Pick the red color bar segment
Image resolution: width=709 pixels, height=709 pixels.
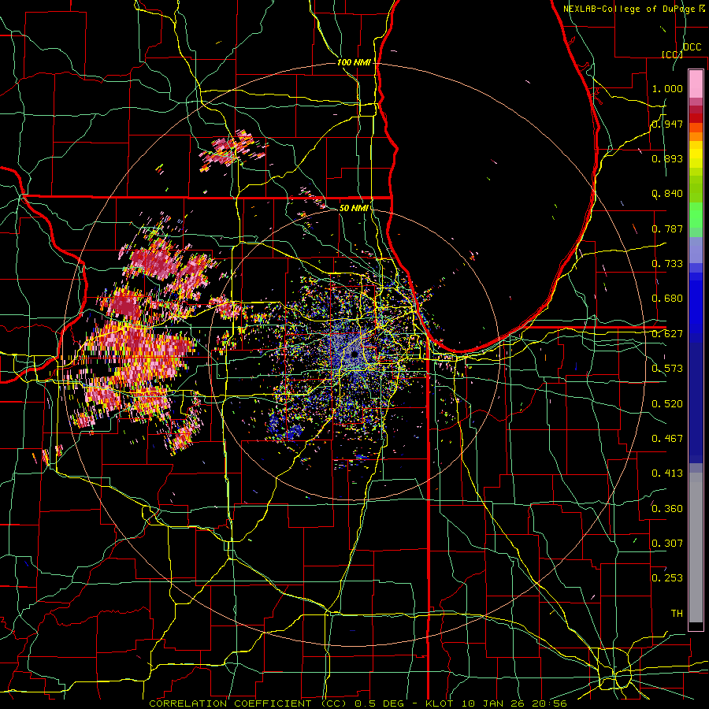pyautogui.click(x=696, y=118)
